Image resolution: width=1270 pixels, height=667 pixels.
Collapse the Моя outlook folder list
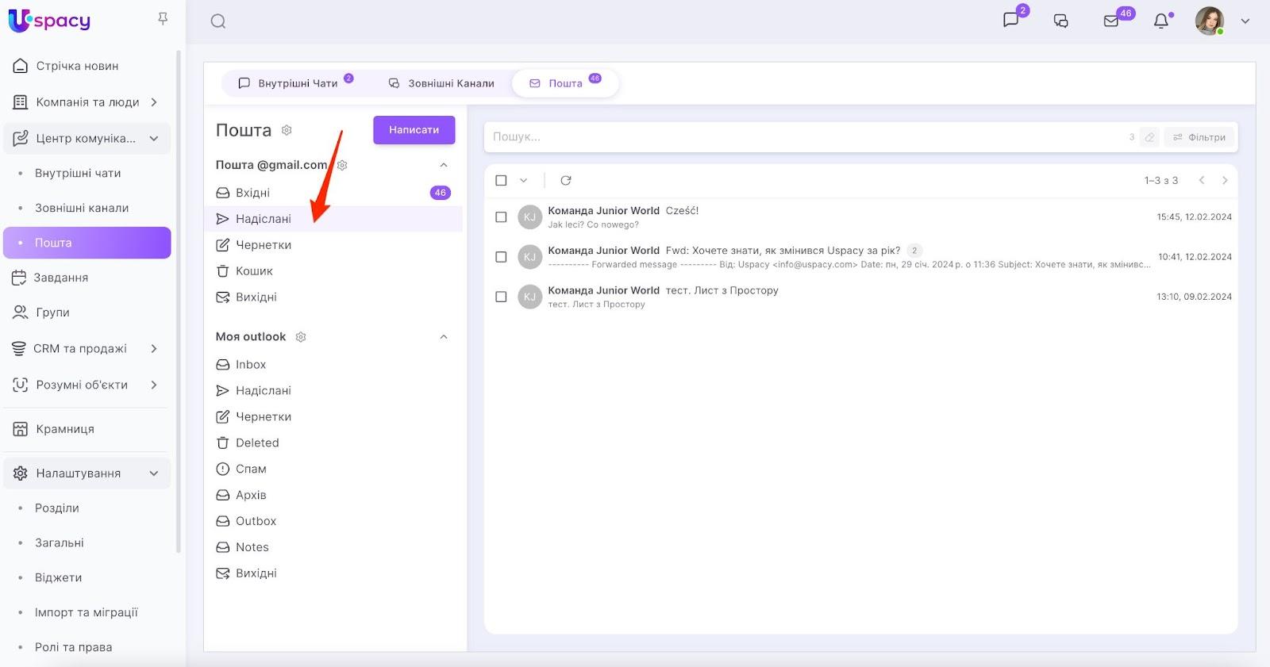coord(444,337)
